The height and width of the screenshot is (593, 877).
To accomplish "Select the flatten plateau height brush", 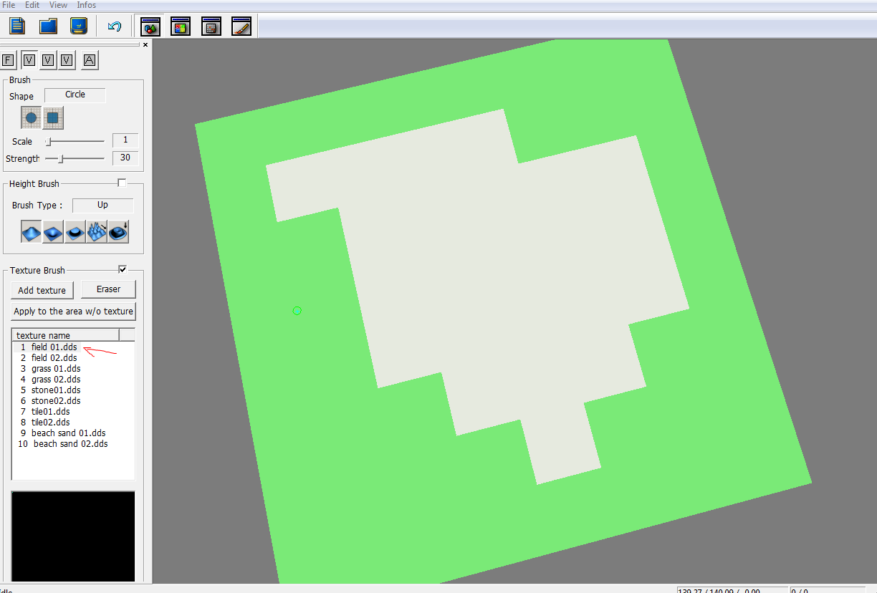I will coord(75,231).
